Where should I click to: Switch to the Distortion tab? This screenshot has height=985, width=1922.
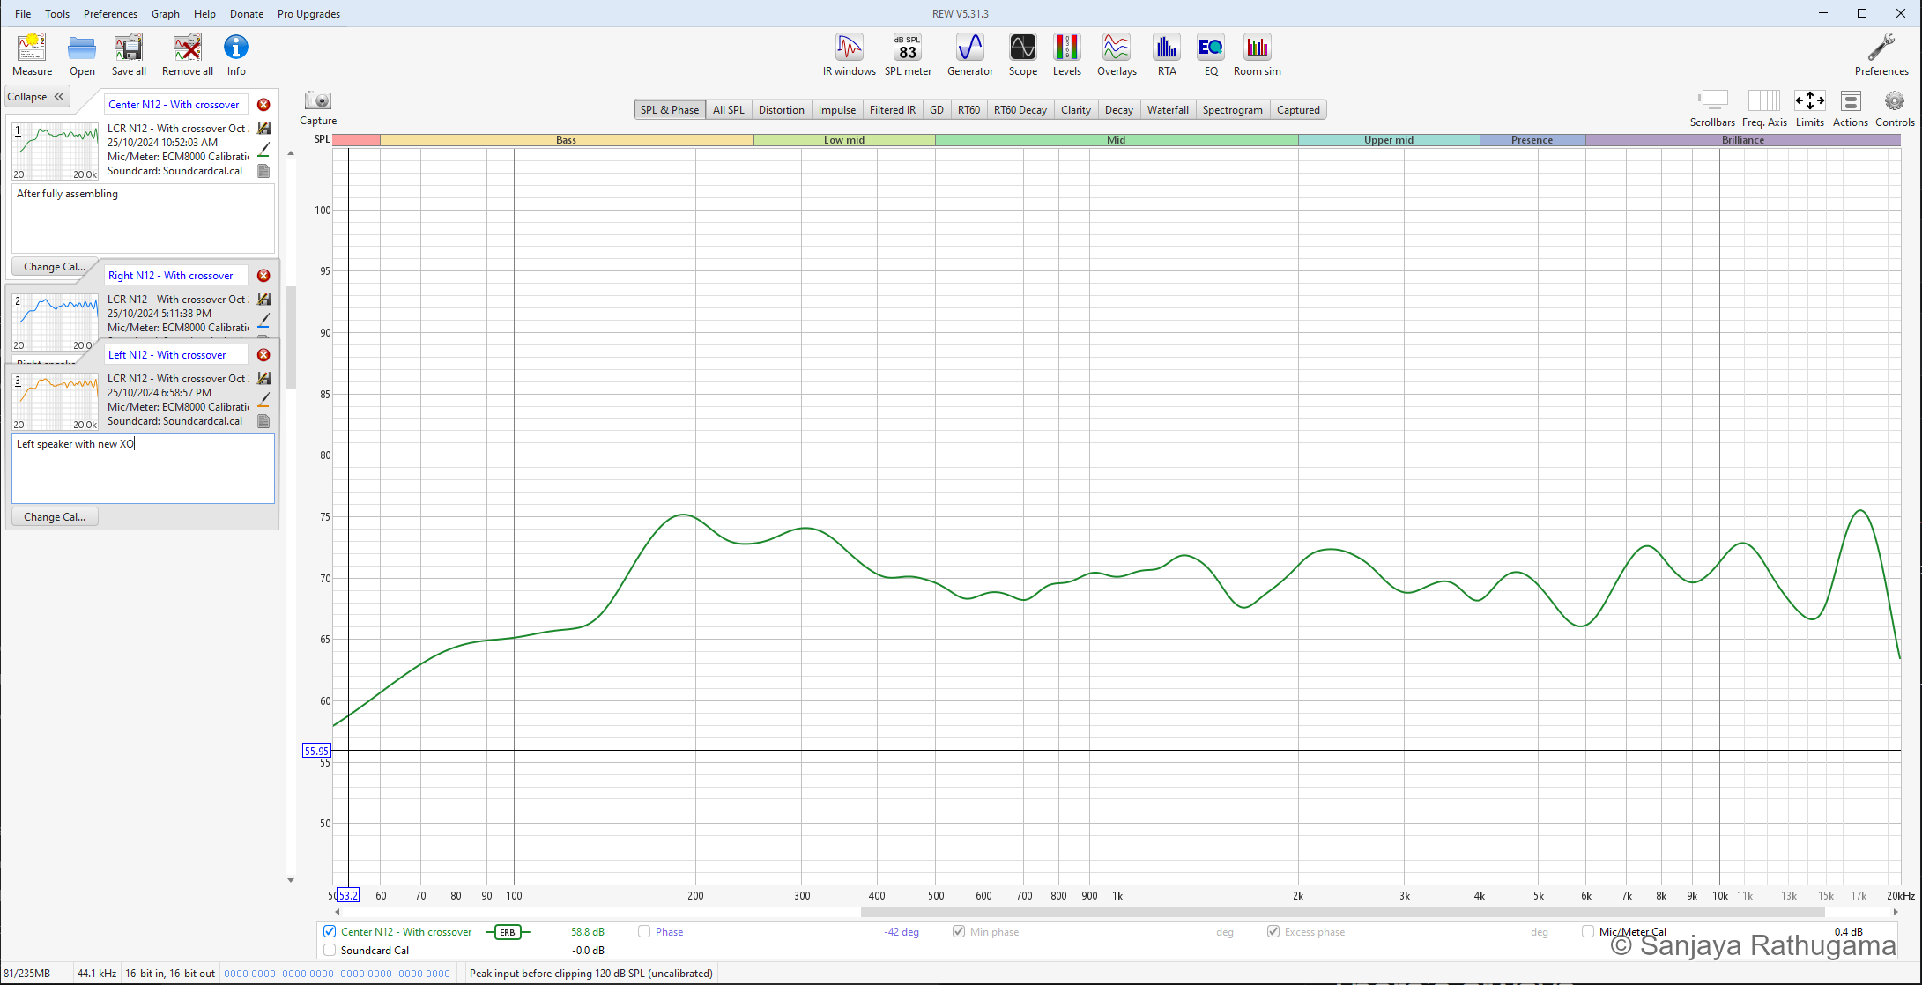(782, 110)
